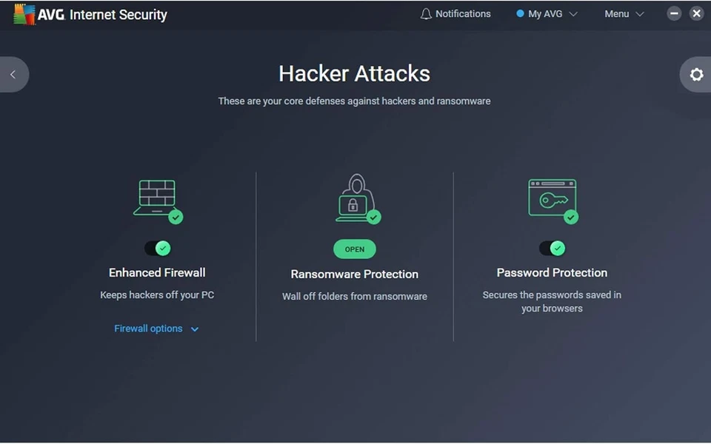This screenshot has height=444, width=711.
Task: Expand the Firewall options chevron
Action: 194,329
